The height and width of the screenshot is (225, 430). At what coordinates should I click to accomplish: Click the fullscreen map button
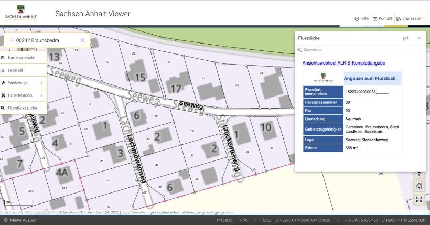(419, 199)
